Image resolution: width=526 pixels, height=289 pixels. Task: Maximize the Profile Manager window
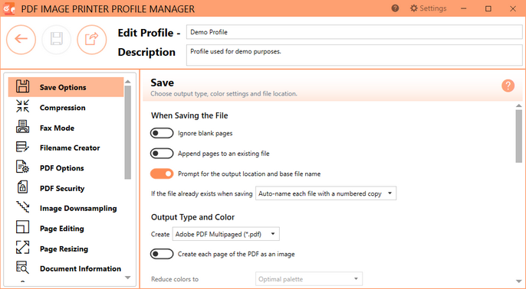pyautogui.click(x=488, y=8)
